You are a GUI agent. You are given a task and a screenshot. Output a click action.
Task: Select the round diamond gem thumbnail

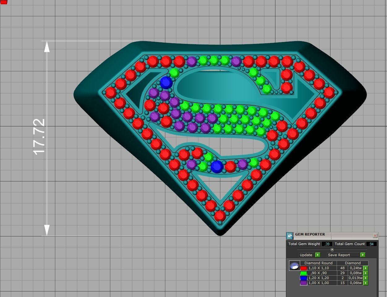point(294,265)
